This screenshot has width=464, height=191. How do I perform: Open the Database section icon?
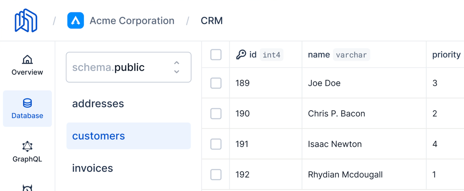tap(27, 103)
